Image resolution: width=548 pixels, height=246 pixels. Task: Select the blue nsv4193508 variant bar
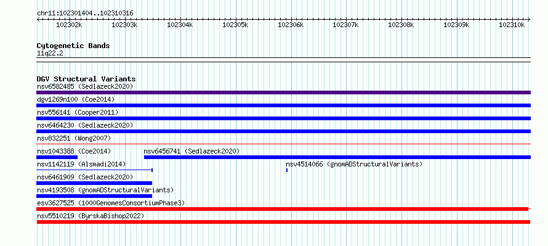click(94, 196)
